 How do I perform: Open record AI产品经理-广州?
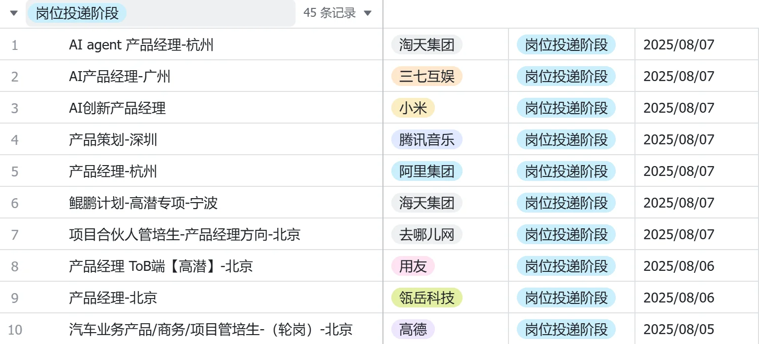pyautogui.click(x=120, y=77)
